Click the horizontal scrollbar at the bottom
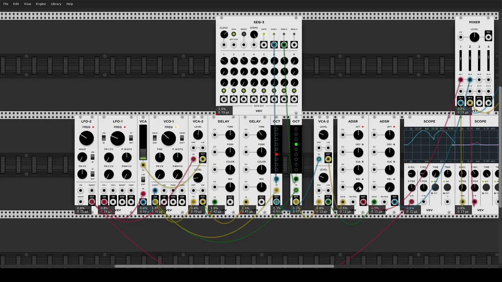This screenshot has width=502, height=282. tap(224, 266)
